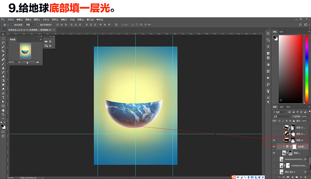Viewport: 311px width, 179px height.
Task: Switch to the 通道 (Channels) tab
Action: [x=281, y=107]
